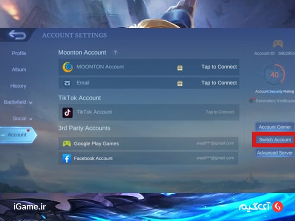The height and width of the screenshot is (221, 295).
Task: Open the Album tab
Action: [x=19, y=70]
